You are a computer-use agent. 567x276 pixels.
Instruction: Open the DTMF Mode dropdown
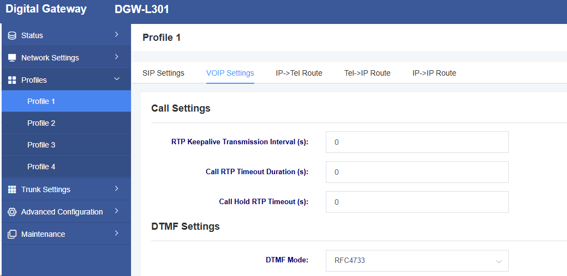(x=417, y=261)
